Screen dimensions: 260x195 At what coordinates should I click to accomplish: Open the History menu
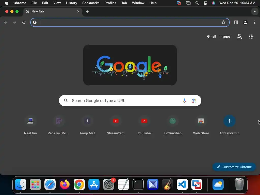pyautogui.click(x=71, y=3)
